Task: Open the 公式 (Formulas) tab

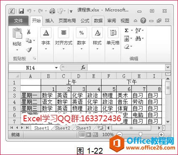Action: point(85,21)
